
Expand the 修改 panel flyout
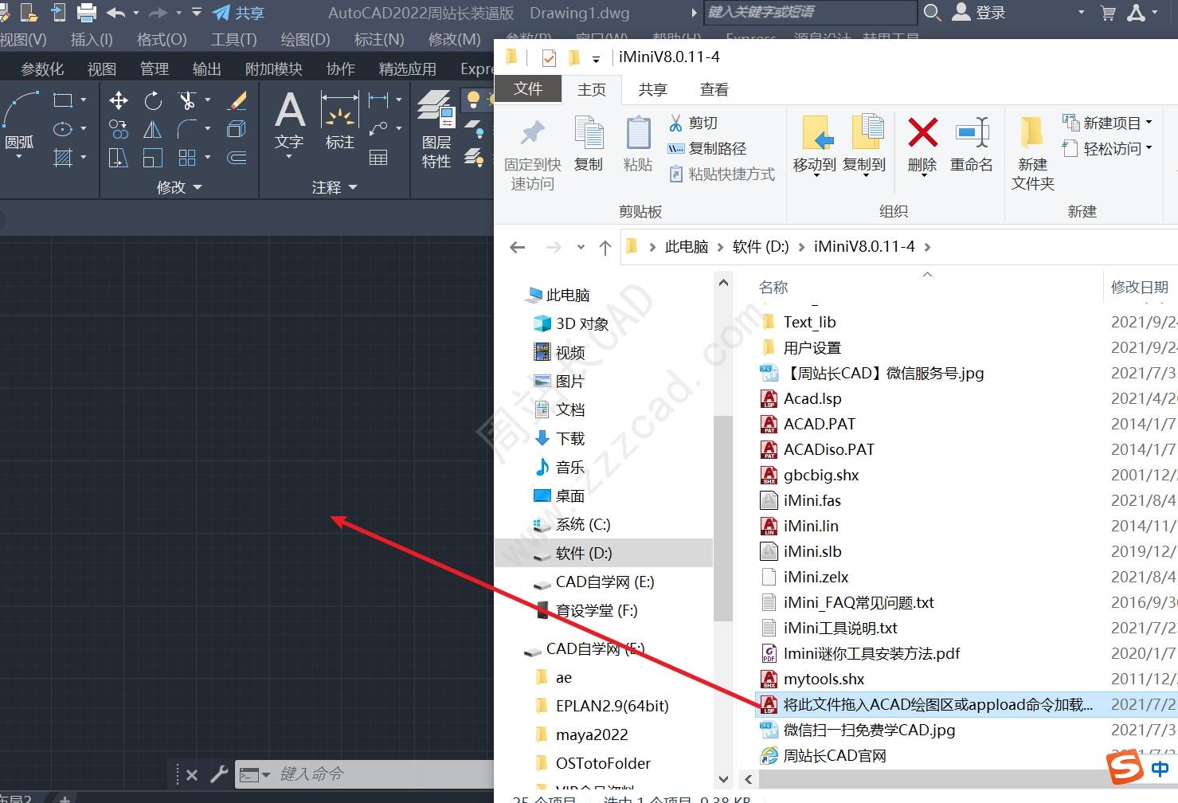coord(179,187)
